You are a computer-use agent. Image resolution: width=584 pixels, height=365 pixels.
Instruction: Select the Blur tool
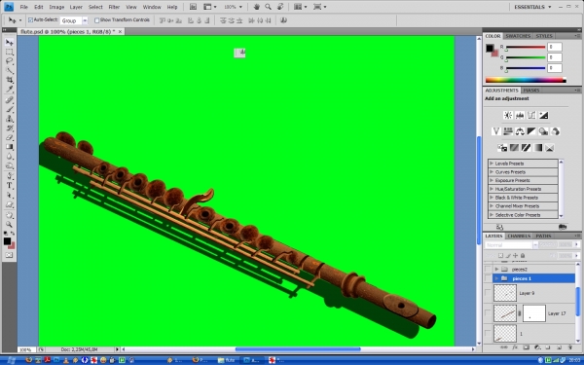10,157
